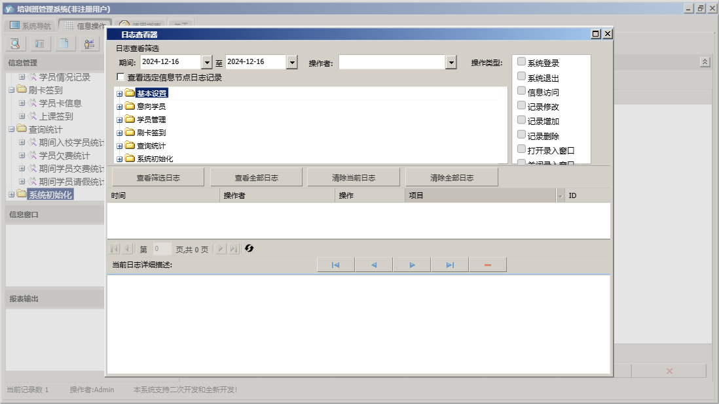Click 查看全部日志 button
The image size is (719, 404).
[256, 178]
